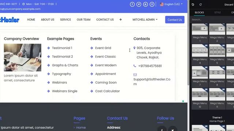Click the arrow icon beside Cost Calculator
The height and width of the screenshot is (131, 234).
click(x=92, y=91)
